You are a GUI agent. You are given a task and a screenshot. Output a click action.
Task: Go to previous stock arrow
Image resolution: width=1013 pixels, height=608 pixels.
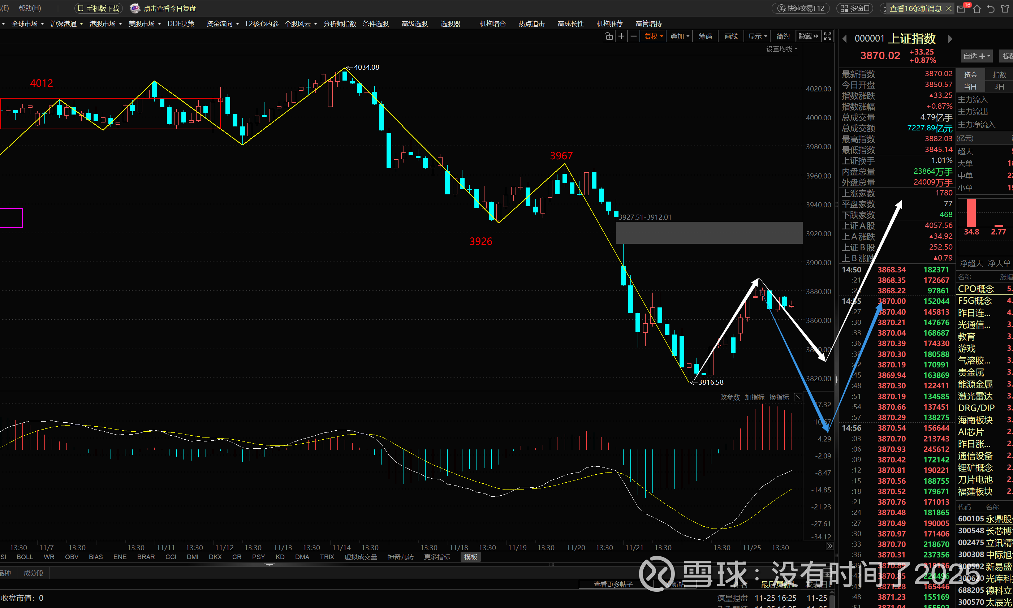(844, 39)
